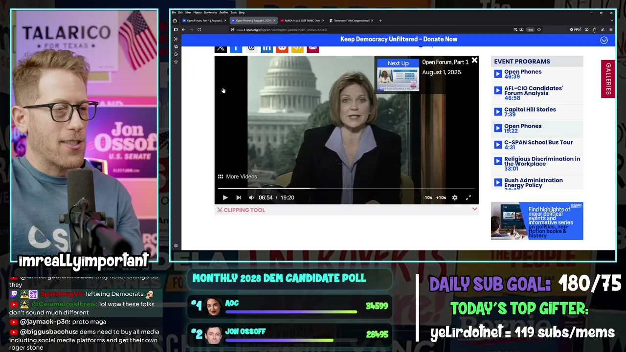Open the VPN extension button

[575, 30]
